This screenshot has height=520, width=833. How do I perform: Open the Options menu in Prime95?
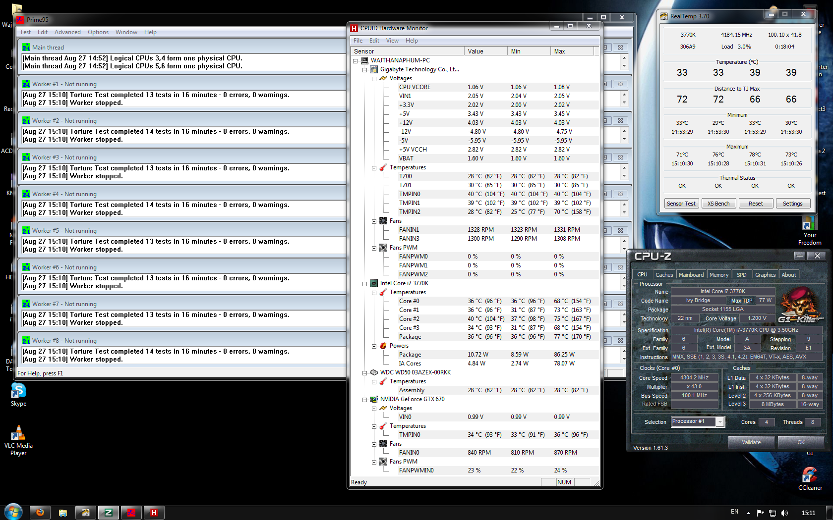tap(98, 32)
